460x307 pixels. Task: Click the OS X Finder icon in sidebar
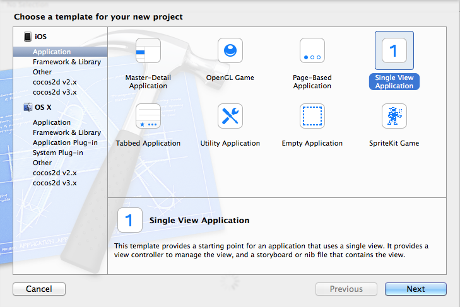point(28,107)
